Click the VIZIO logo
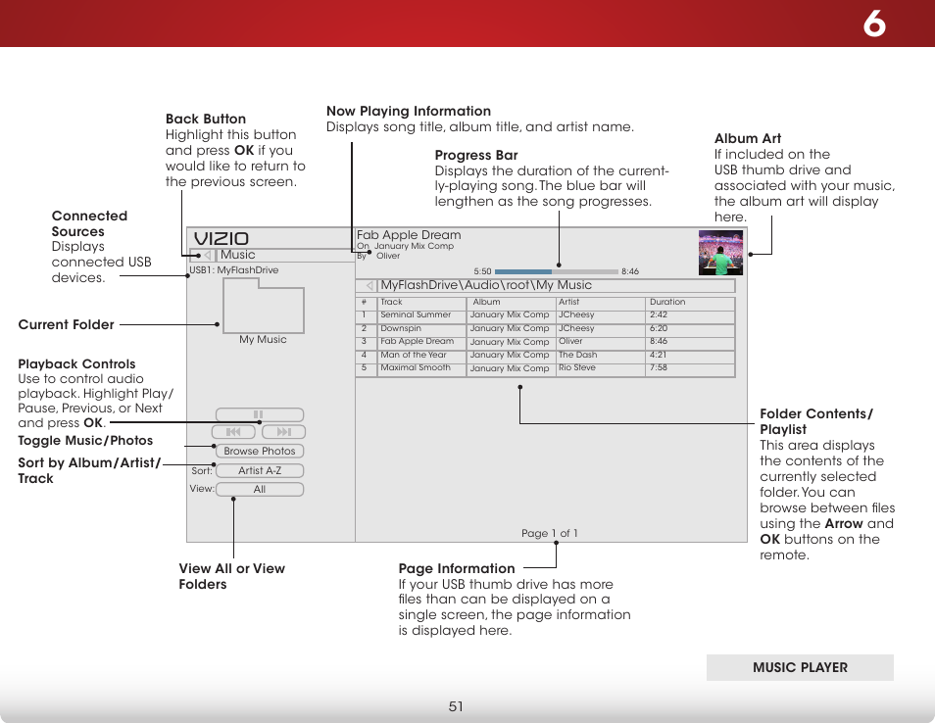The width and height of the screenshot is (935, 723). point(221,238)
